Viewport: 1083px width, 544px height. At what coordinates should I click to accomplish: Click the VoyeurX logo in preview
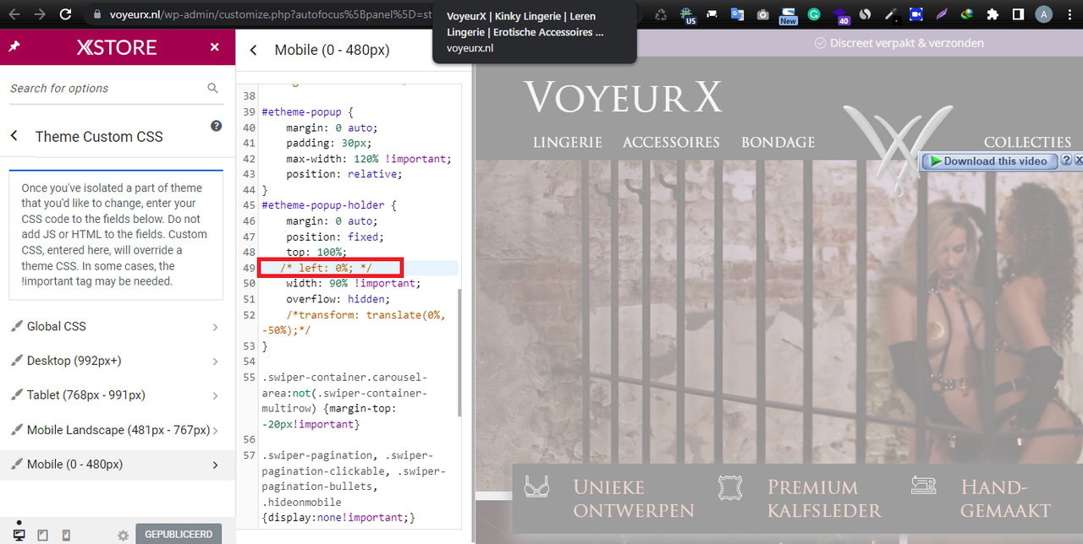point(623,97)
